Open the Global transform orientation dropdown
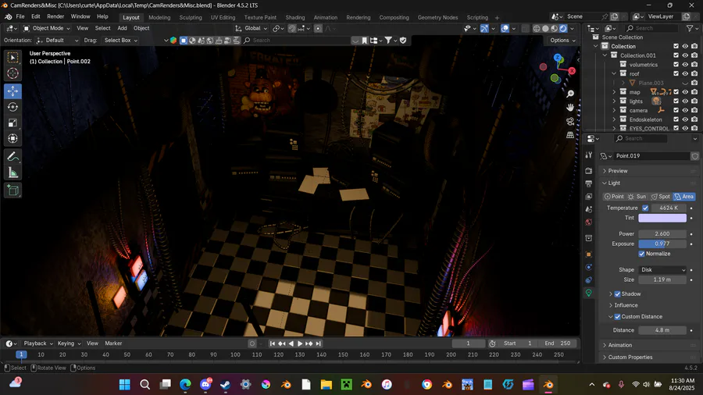703x395 pixels. coord(251,28)
